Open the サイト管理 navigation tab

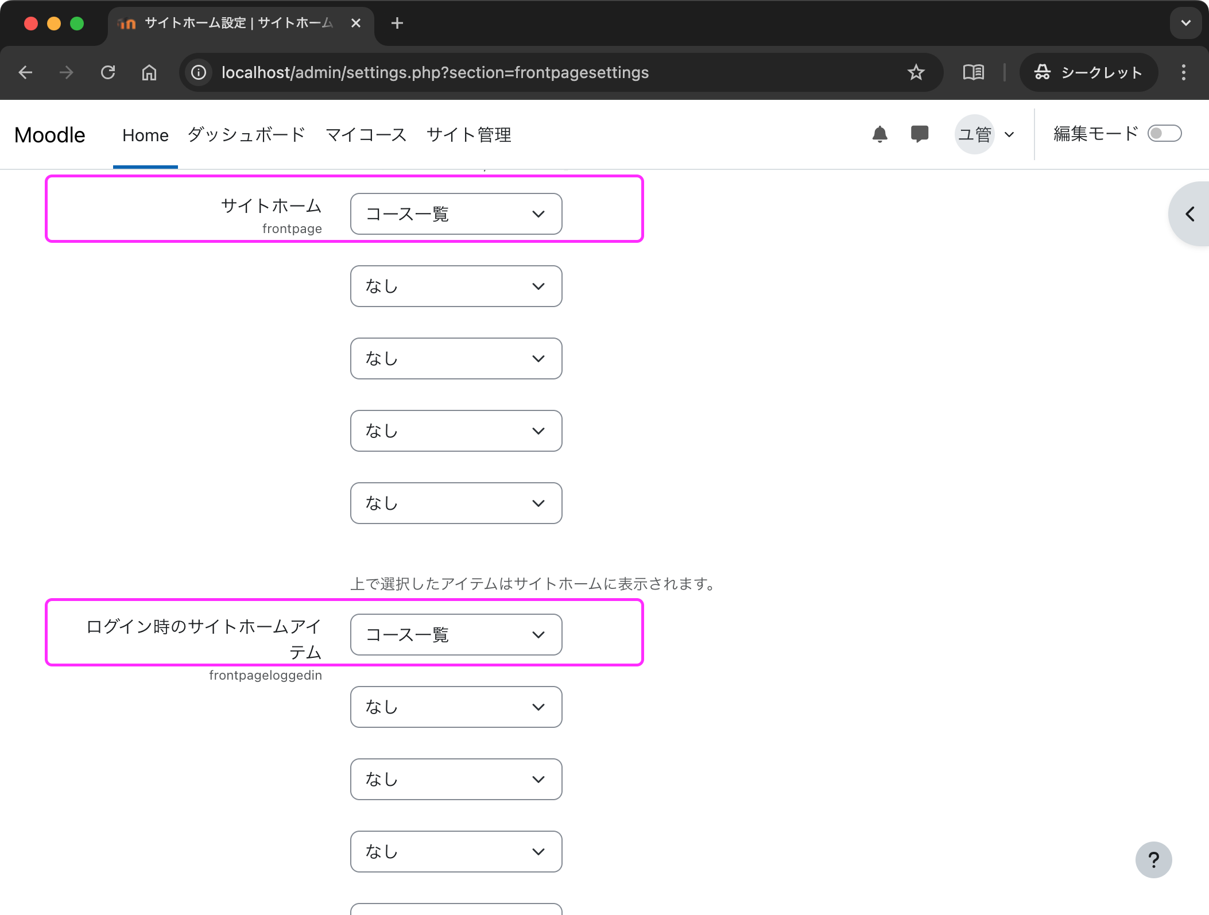click(x=468, y=135)
